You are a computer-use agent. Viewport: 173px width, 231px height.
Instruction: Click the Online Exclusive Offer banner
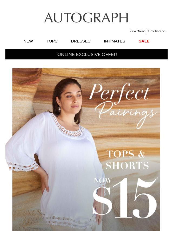[86, 54]
